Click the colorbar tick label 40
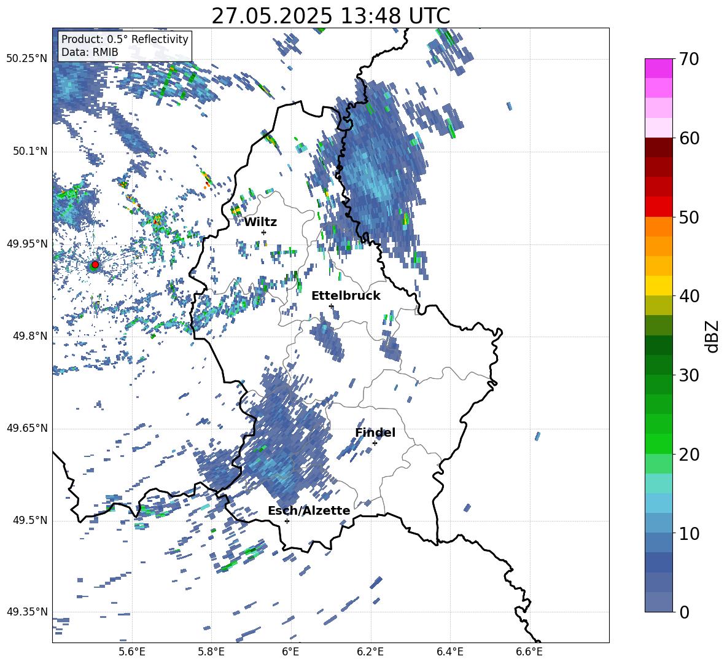The height and width of the screenshot is (664, 727). [x=689, y=296]
